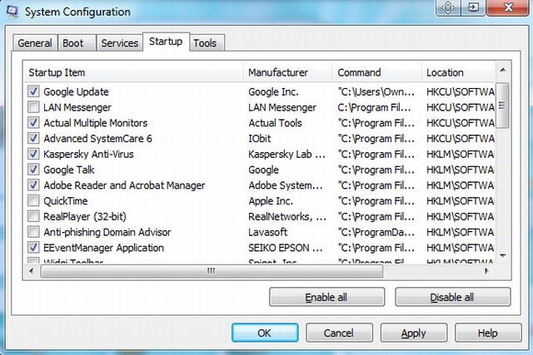This screenshot has width=533, height=355.
Task: Click the Google Inc. manufacturer cell
Action: [x=273, y=91]
